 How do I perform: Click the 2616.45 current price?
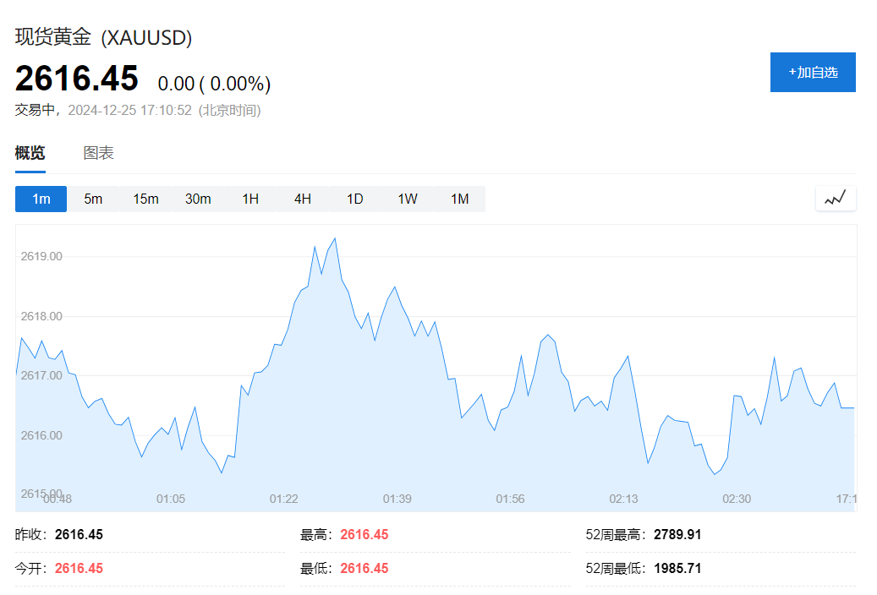coord(77,79)
